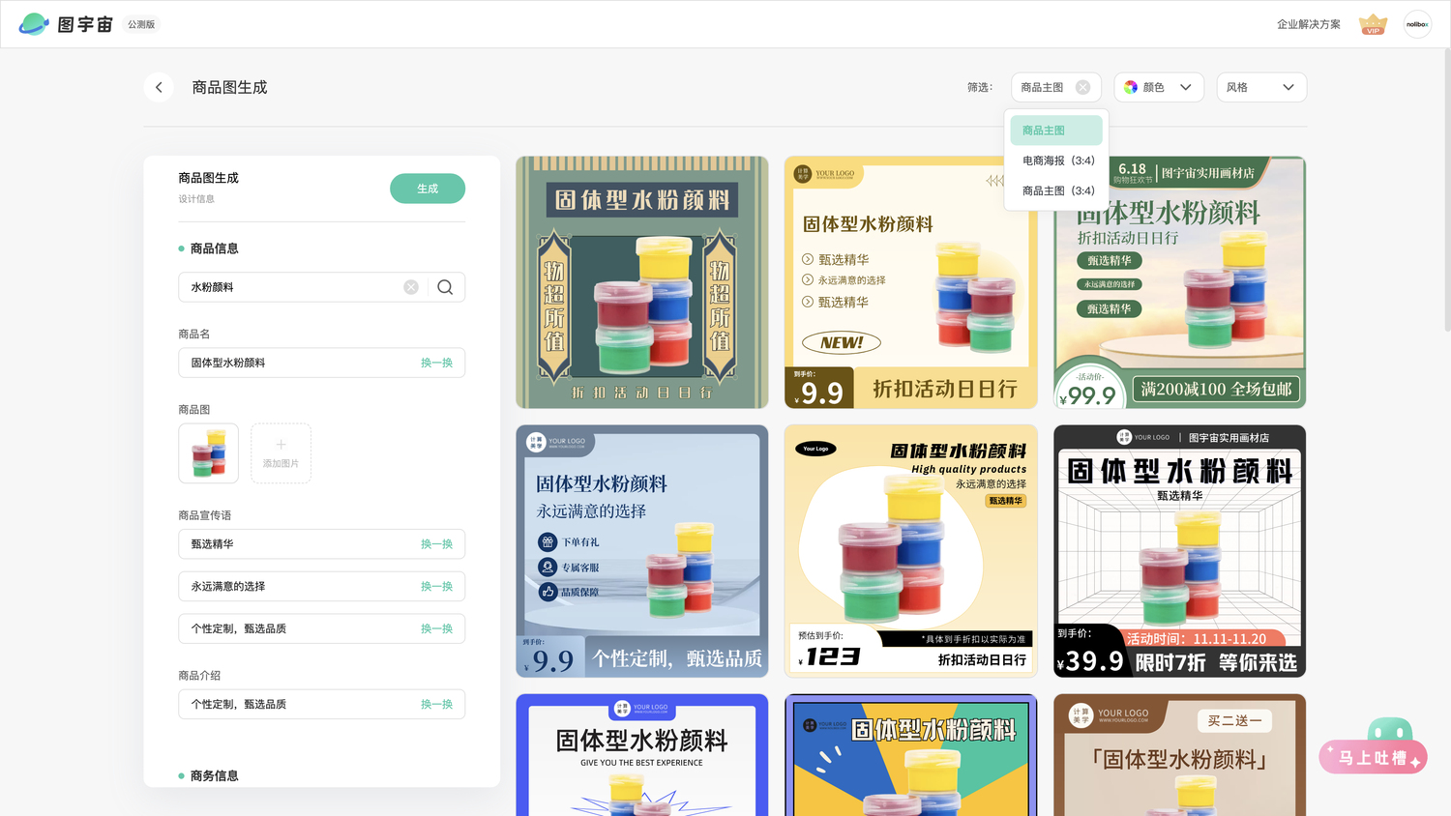Screen dimensions: 1451x816
Task: Click the 图宇宙 planet logo icon
Action: [34, 24]
